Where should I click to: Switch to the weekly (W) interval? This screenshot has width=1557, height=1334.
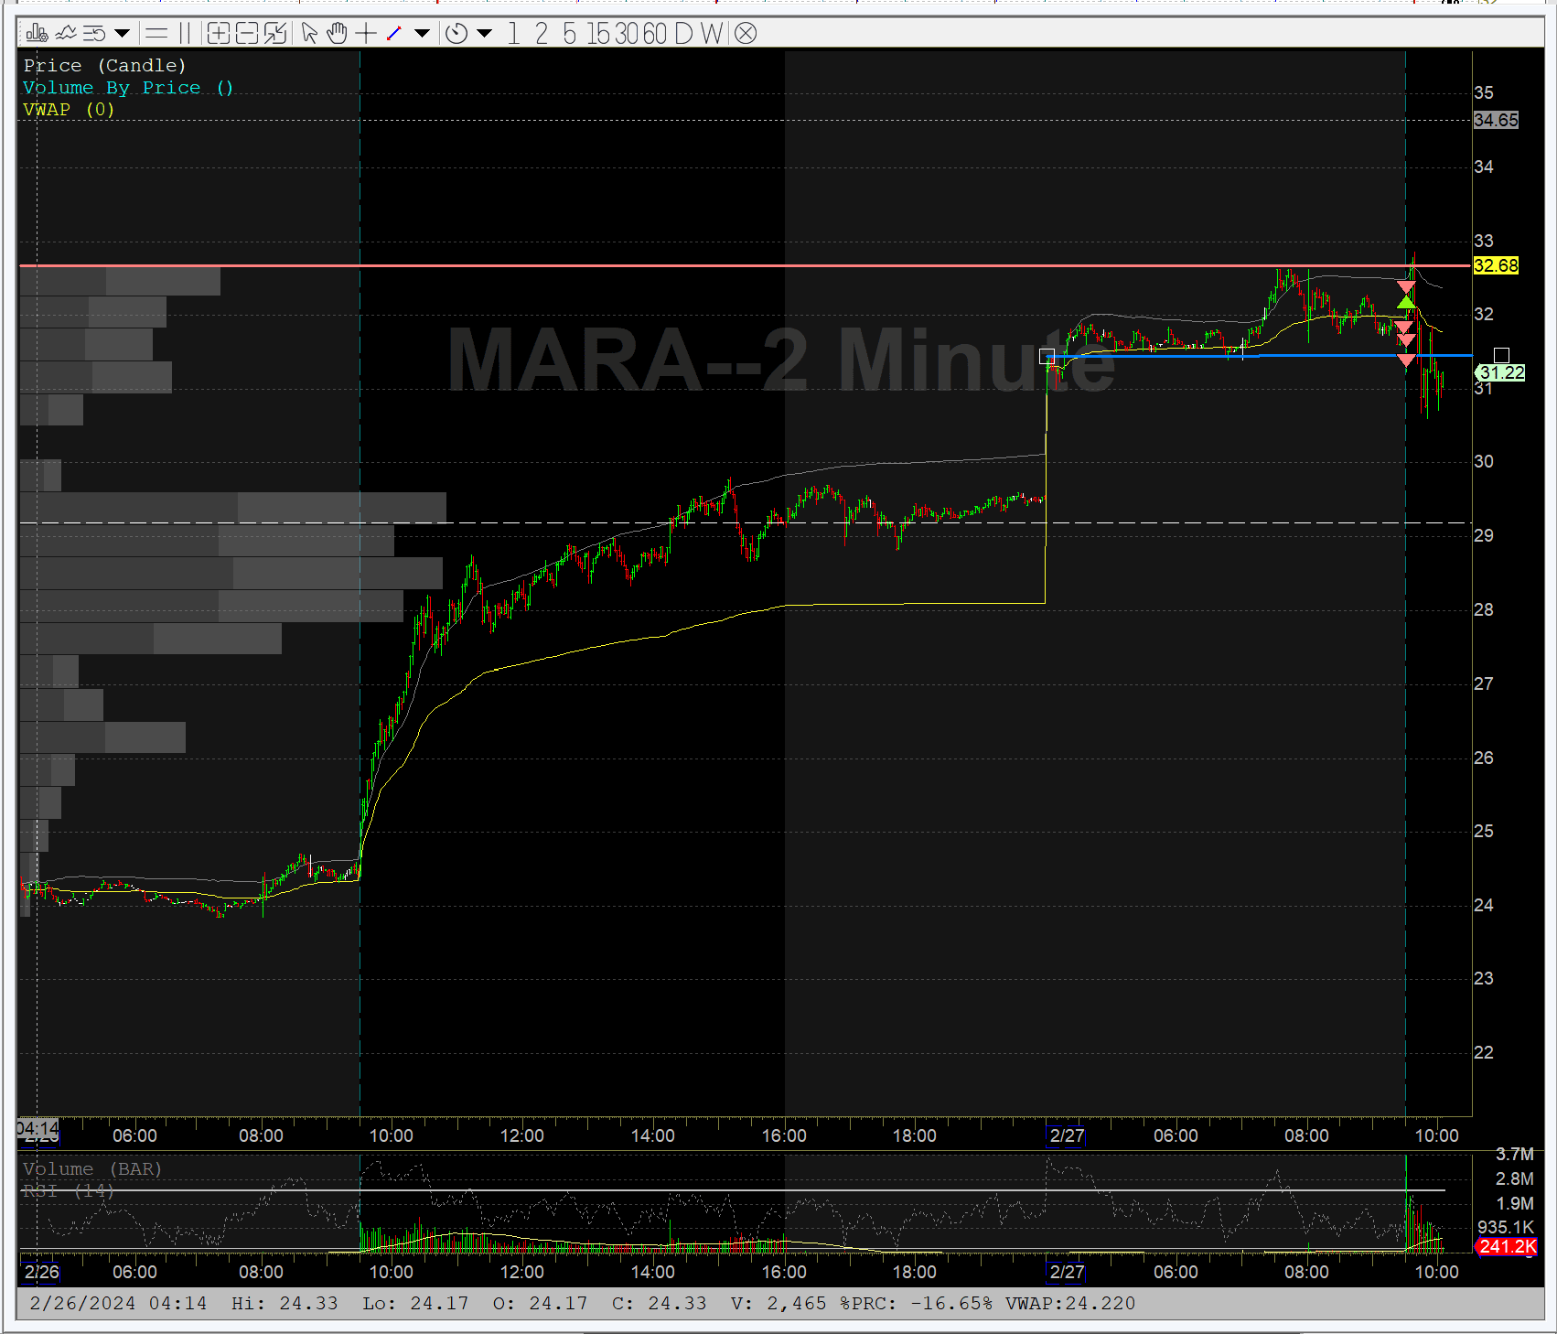click(x=713, y=34)
